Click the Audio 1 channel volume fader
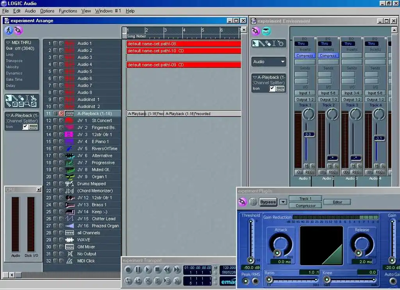The width and height of the screenshot is (400, 290). point(308,134)
